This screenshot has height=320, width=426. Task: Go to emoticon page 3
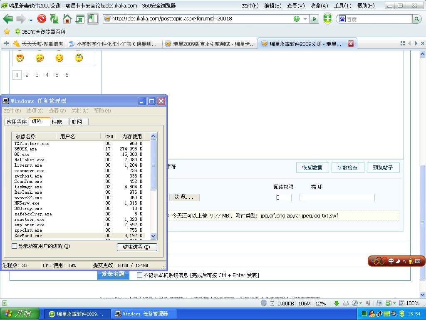pos(37,75)
